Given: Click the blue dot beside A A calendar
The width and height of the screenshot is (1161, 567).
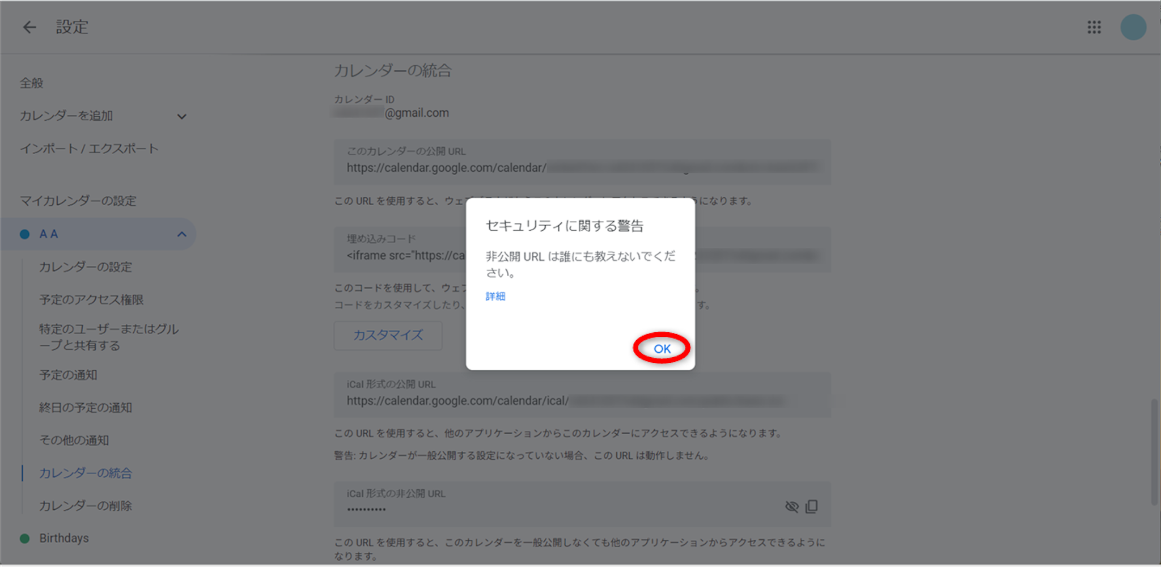Looking at the screenshot, I should point(24,234).
